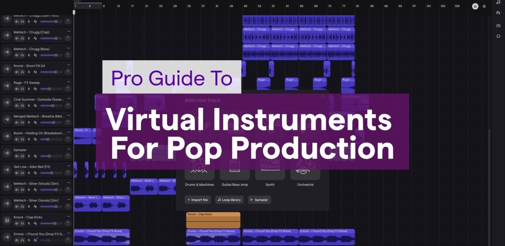Open options menu for Meltech - Chugg (Bass) track

pyautogui.click(x=68, y=49)
